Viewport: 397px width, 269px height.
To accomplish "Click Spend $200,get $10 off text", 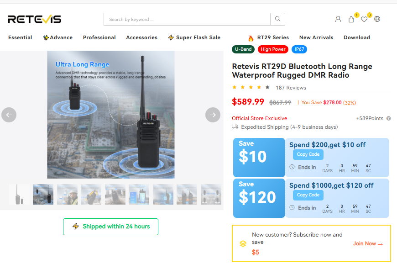I will pos(327,145).
